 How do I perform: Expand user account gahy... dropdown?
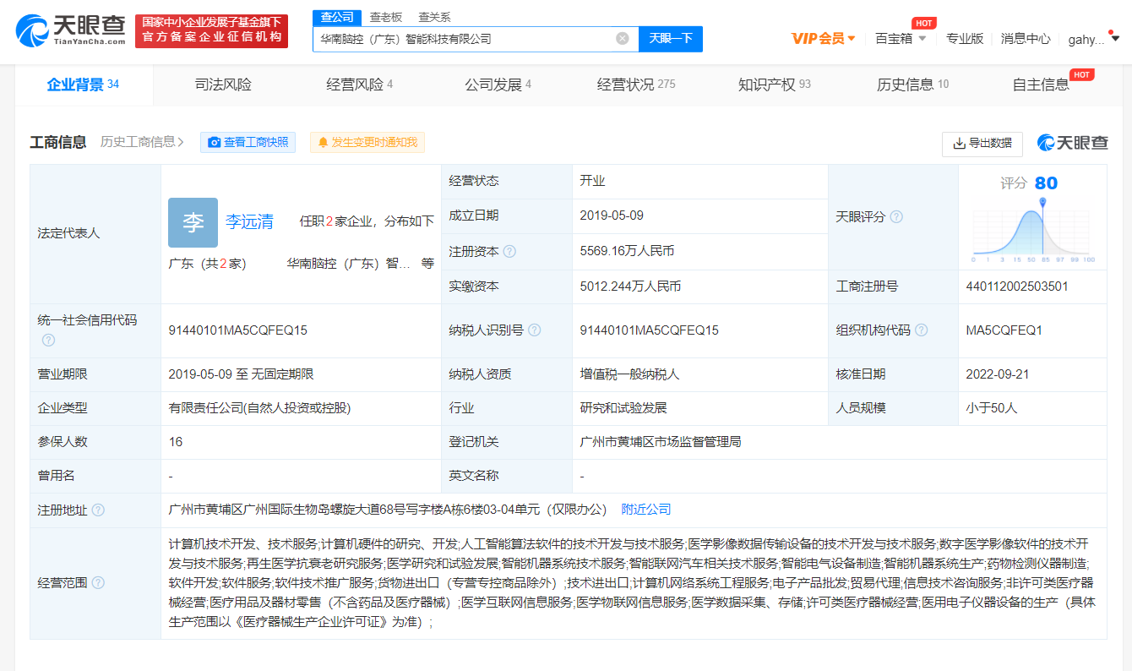point(1094,39)
